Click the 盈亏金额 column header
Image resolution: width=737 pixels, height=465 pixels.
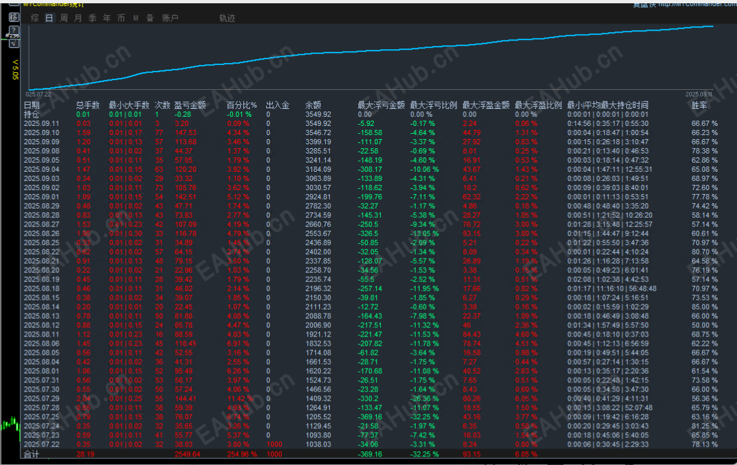190,106
